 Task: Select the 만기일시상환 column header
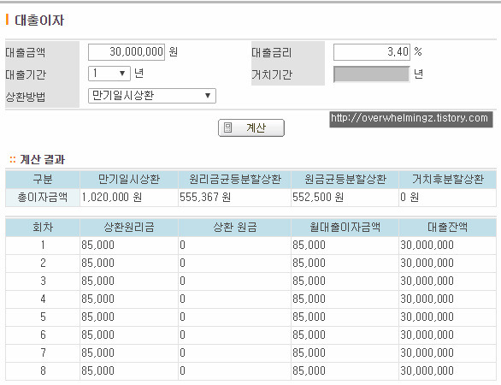click(x=129, y=179)
